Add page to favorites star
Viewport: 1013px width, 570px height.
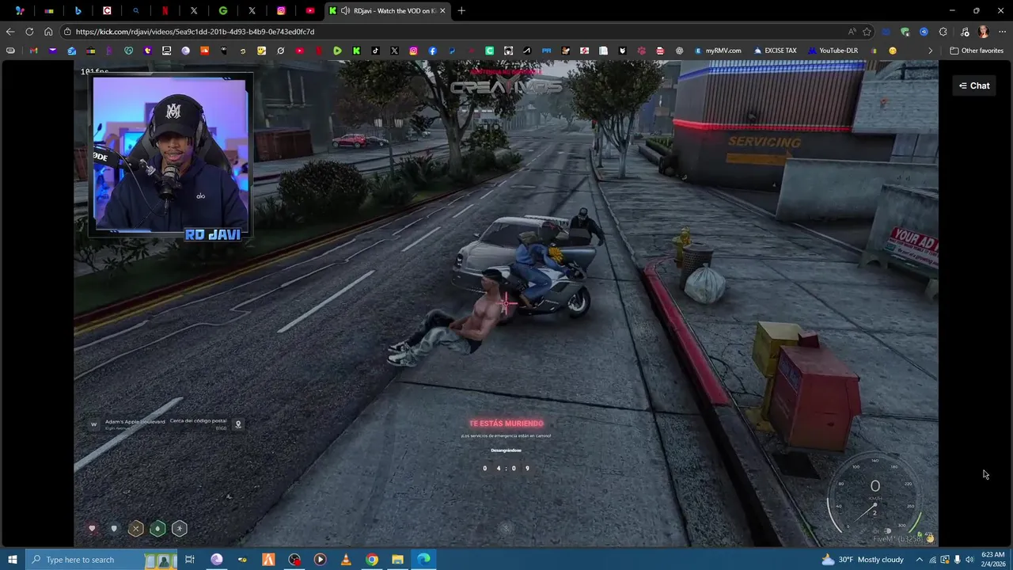coord(867,32)
